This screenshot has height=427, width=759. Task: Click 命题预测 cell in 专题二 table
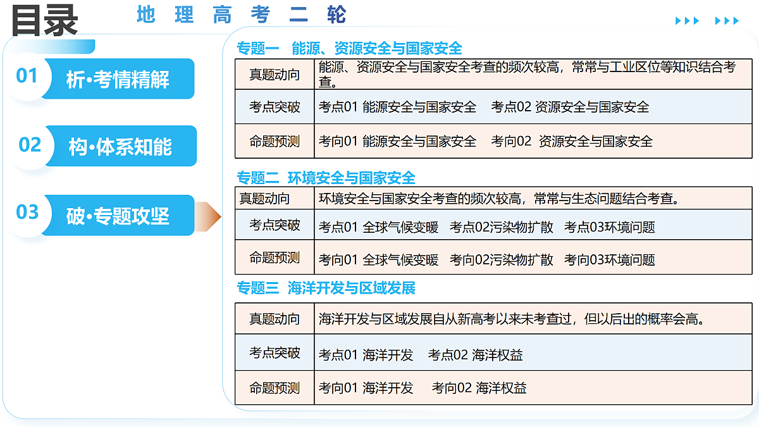(x=275, y=257)
